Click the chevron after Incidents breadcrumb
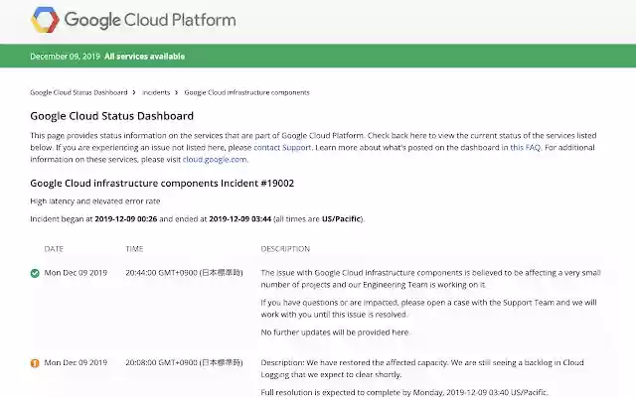Image resolution: width=636 pixels, height=397 pixels. (177, 92)
